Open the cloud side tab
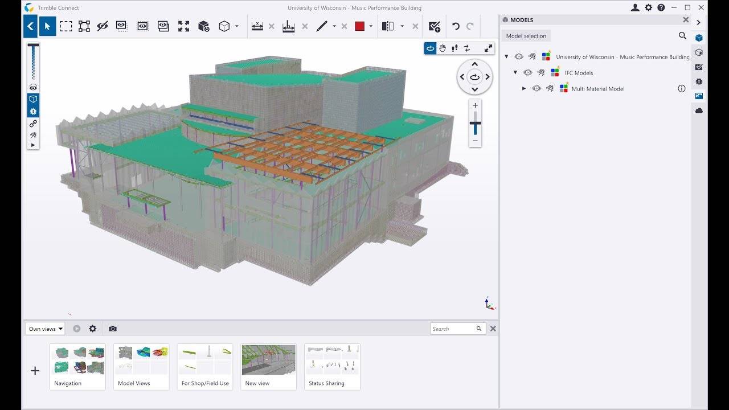Viewport: 729px width, 410px height. (x=699, y=110)
